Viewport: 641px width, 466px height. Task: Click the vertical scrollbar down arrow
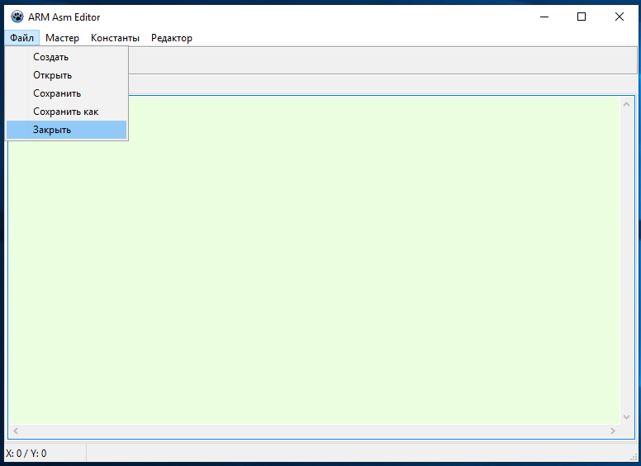[x=626, y=417]
